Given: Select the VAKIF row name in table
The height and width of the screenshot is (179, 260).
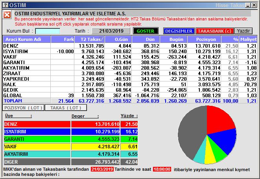Looking at the screenshot, I should pyautogui.click(x=27, y=57).
